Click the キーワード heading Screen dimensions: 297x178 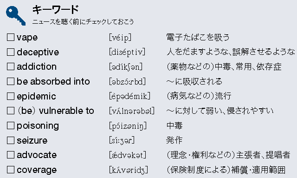(56, 9)
